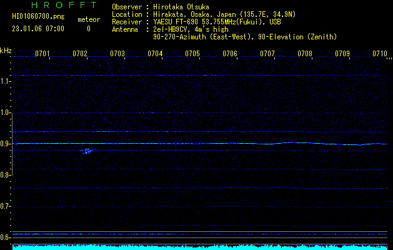Click the 0704 time marker
The image size is (393, 250).
coord(155,54)
